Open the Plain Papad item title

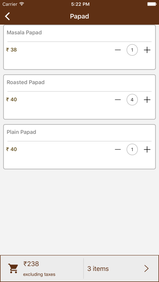pos(21,132)
